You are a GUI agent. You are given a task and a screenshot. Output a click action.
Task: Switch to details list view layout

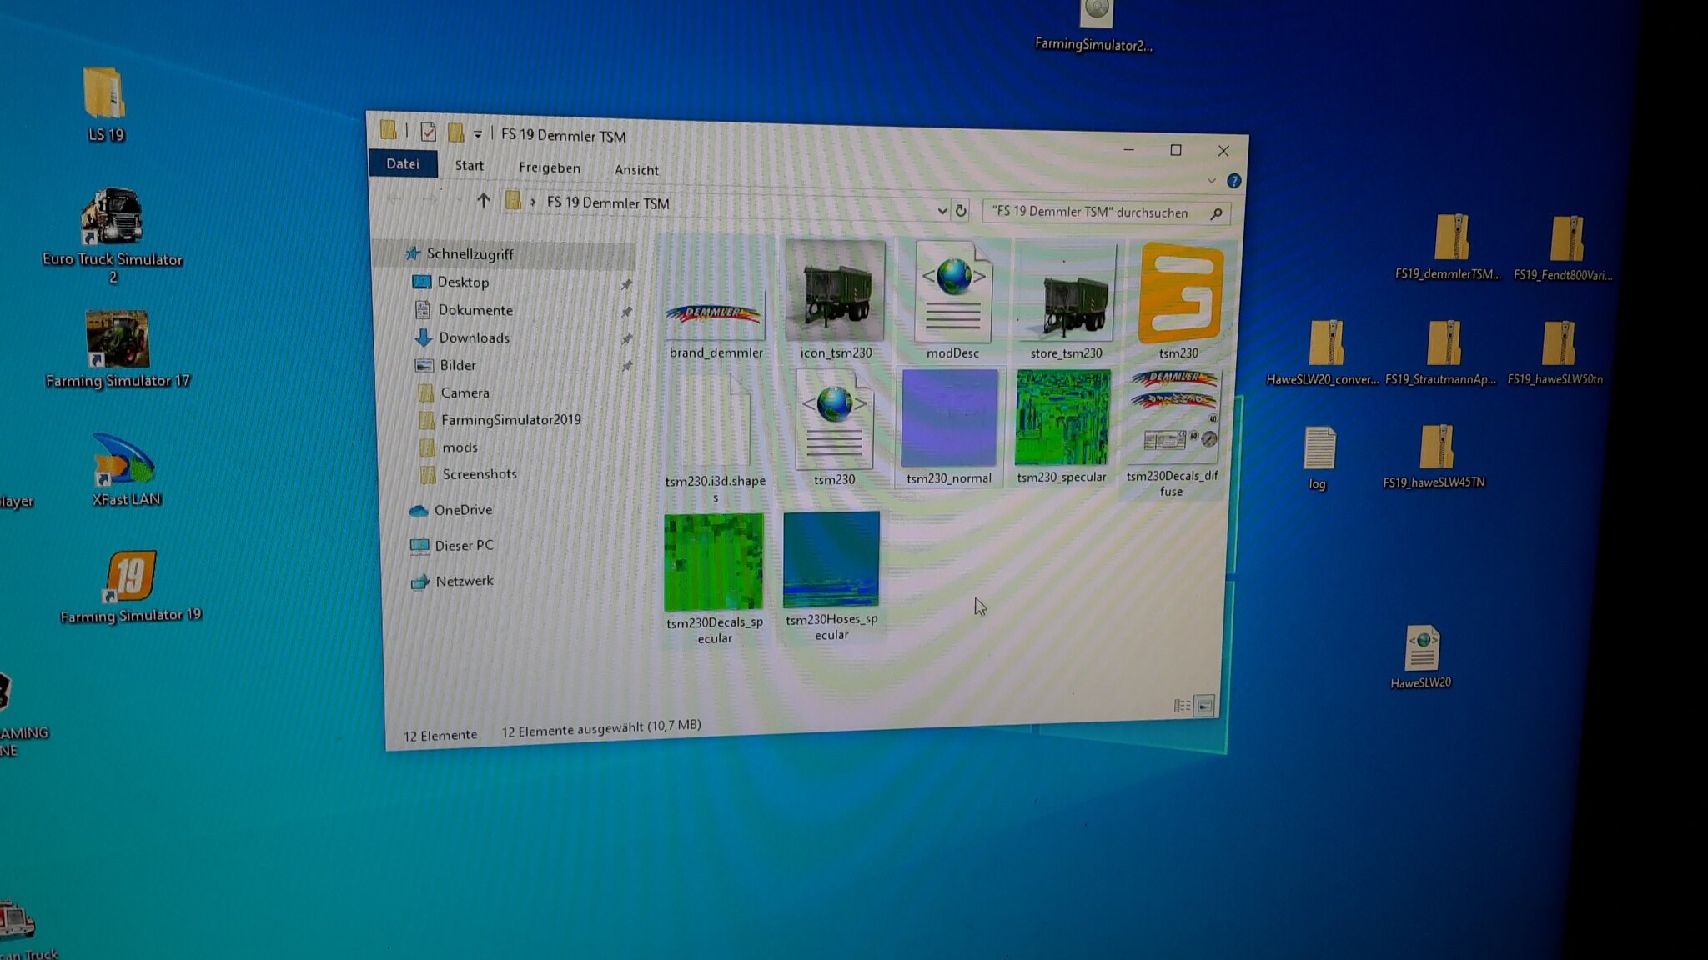click(x=1182, y=706)
